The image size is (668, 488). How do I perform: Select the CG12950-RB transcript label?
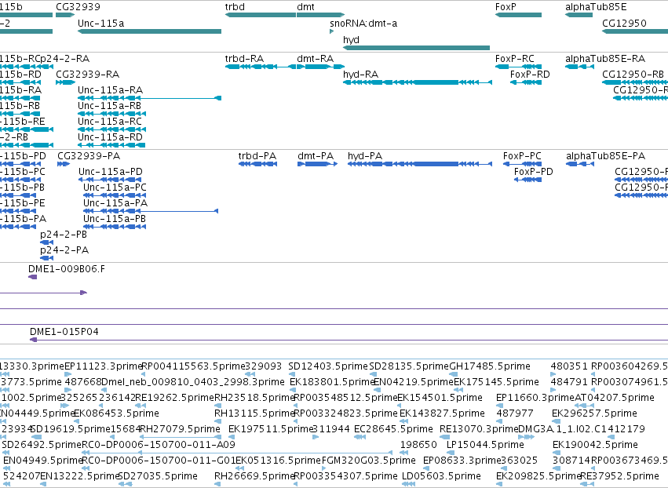coord(633,75)
